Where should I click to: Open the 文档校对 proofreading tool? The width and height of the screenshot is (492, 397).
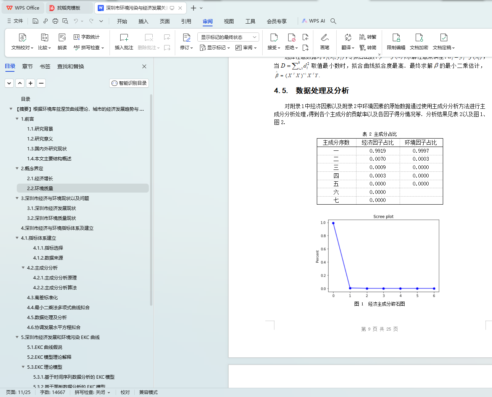point(22,42)
